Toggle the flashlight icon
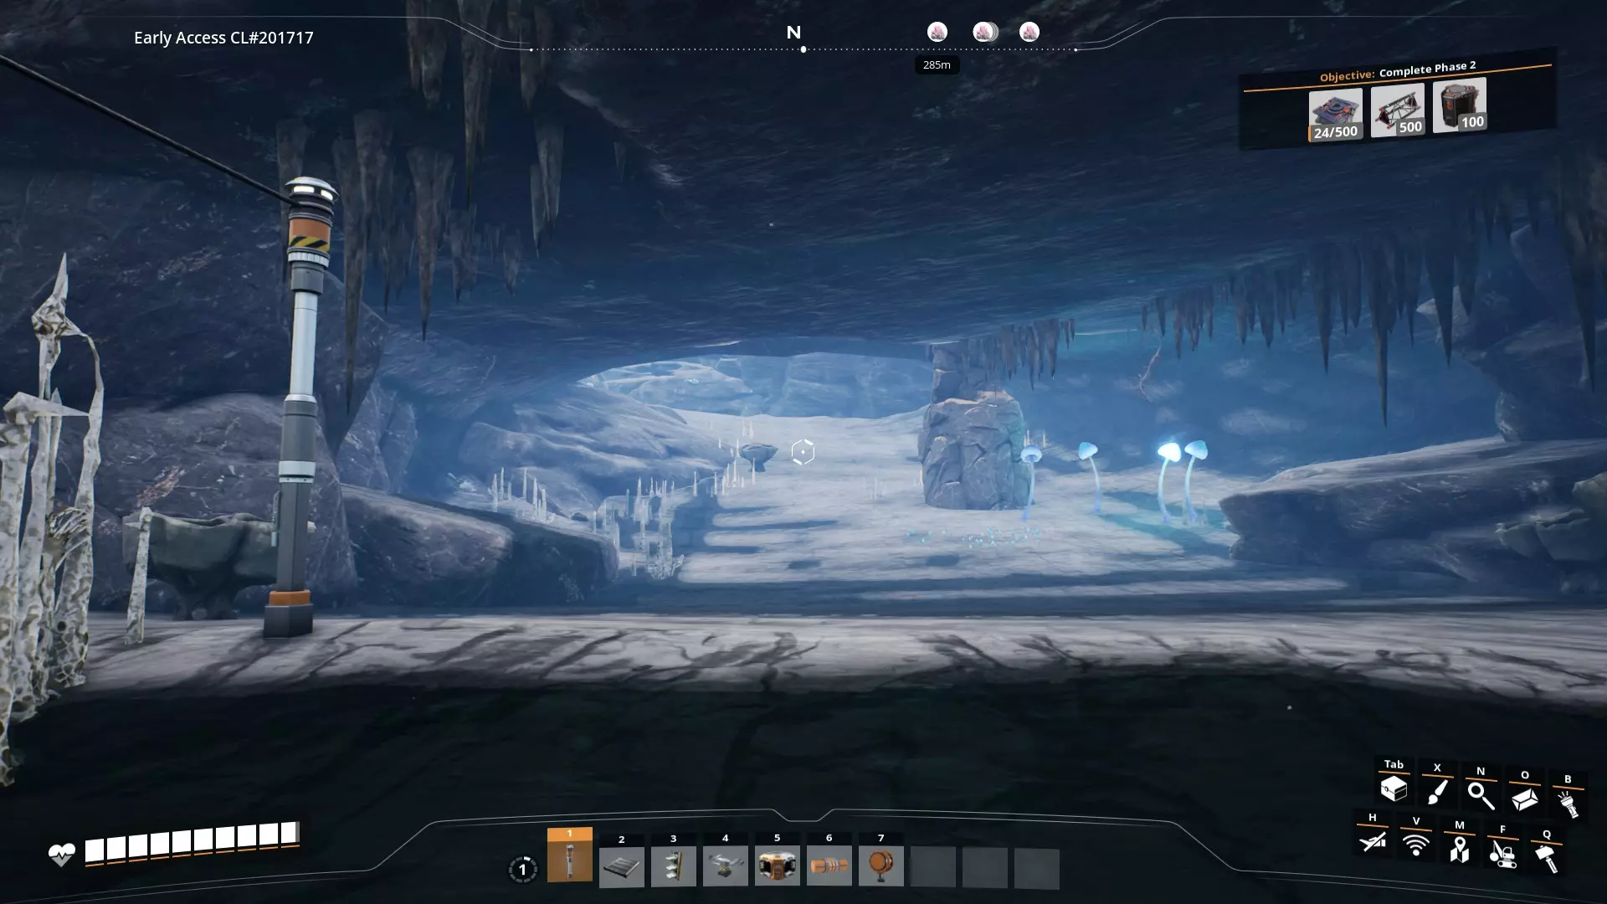1607x904 pixels. (x=1568, y=804)
